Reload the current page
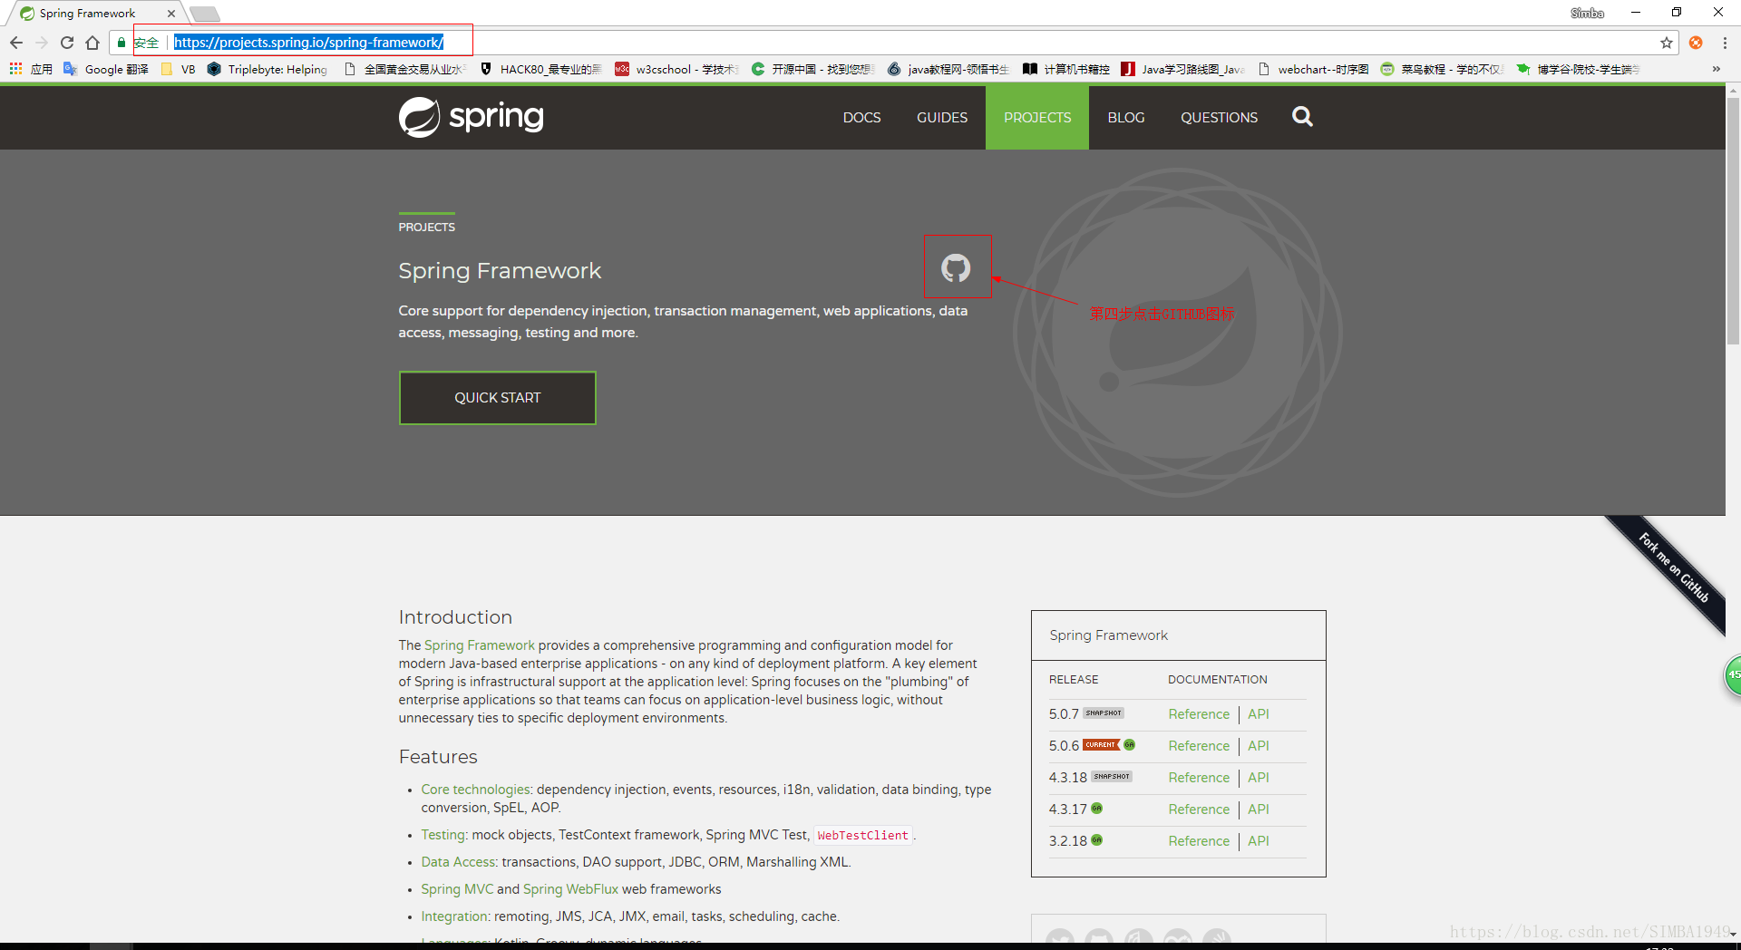Viewport: 1741px width, 950px height. [x=67, y=43]
